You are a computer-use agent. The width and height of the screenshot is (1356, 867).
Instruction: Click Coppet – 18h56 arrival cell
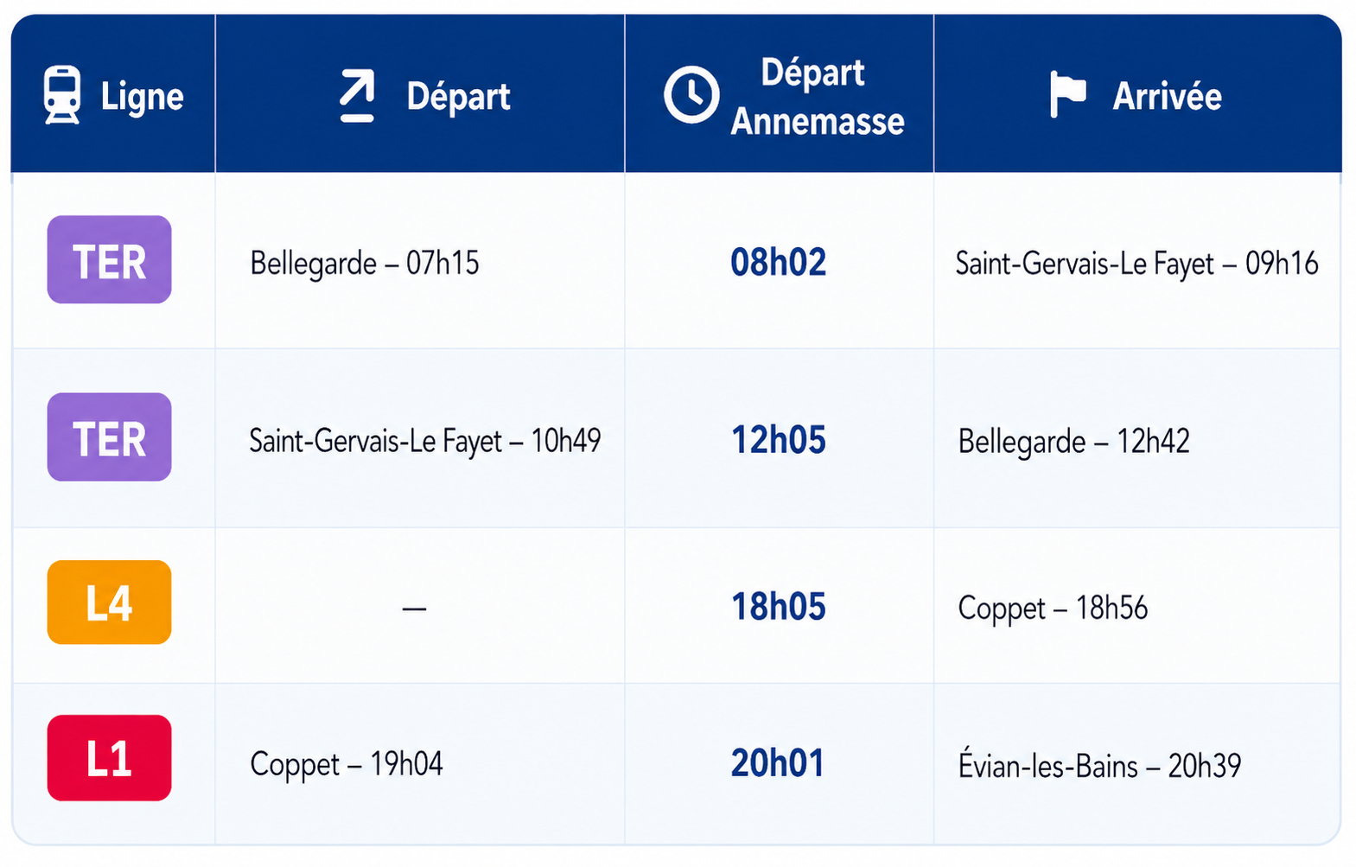[1053, 609]
